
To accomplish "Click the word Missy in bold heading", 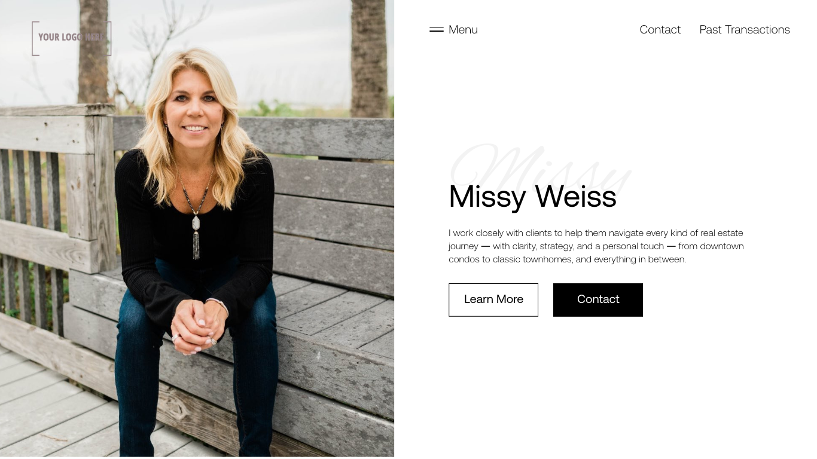I will pos(487,198).
